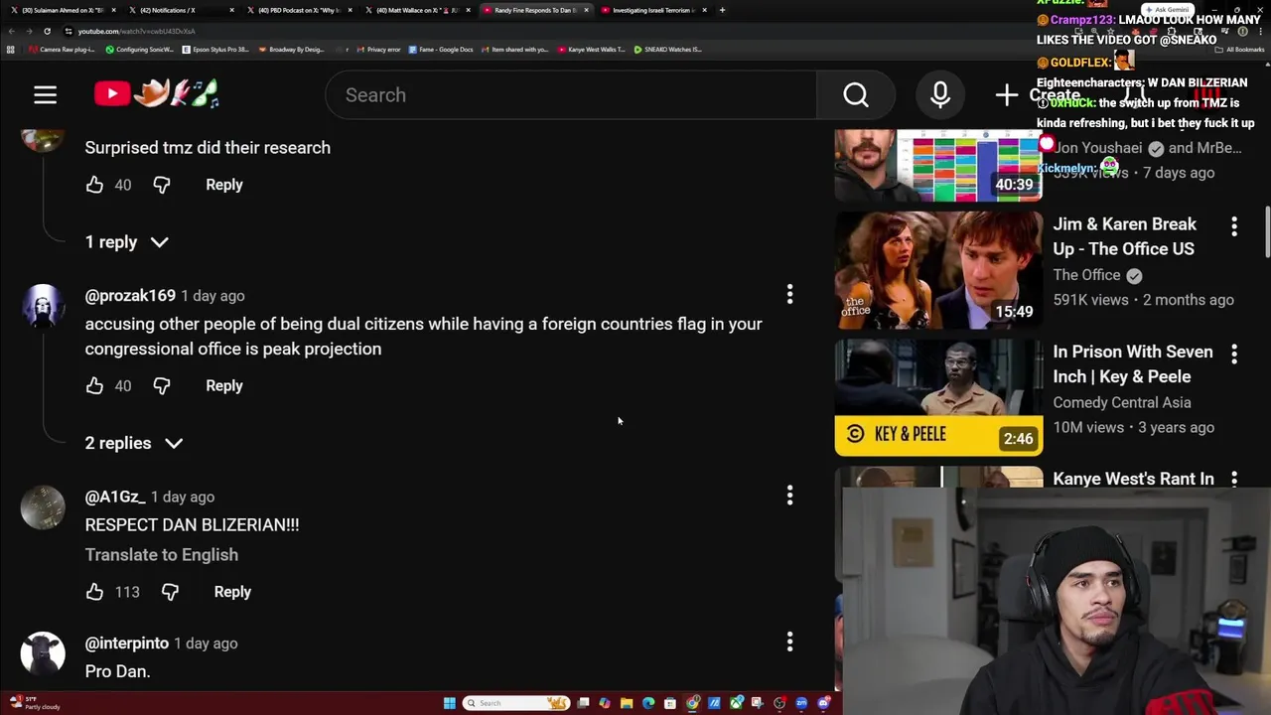Click the YouTube page vertical scrollbar

pos(1267,233)
